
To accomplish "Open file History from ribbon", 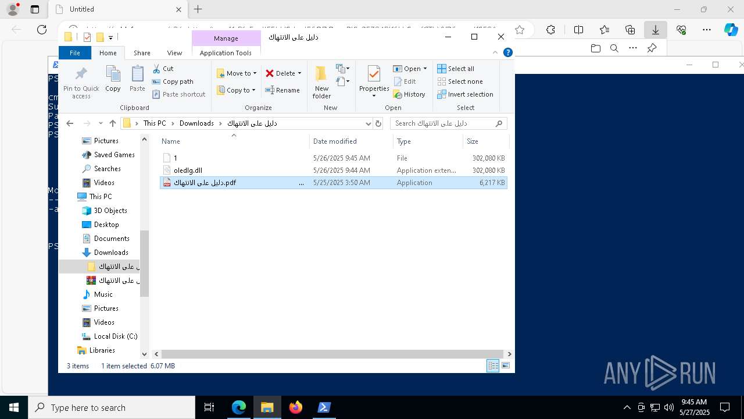I will tap(409, 94).
